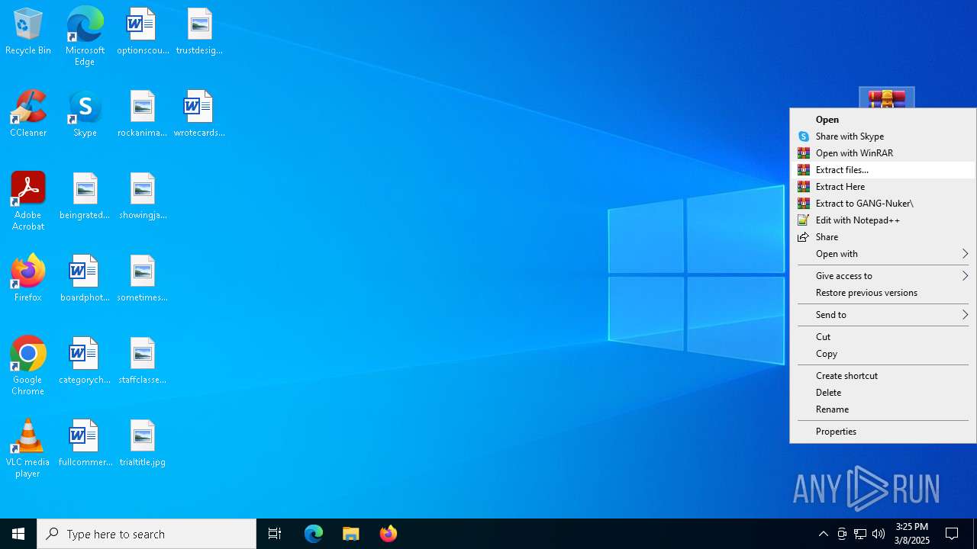Expand the Give access to submenu
977x549 pixels.
tap(883, 276)
